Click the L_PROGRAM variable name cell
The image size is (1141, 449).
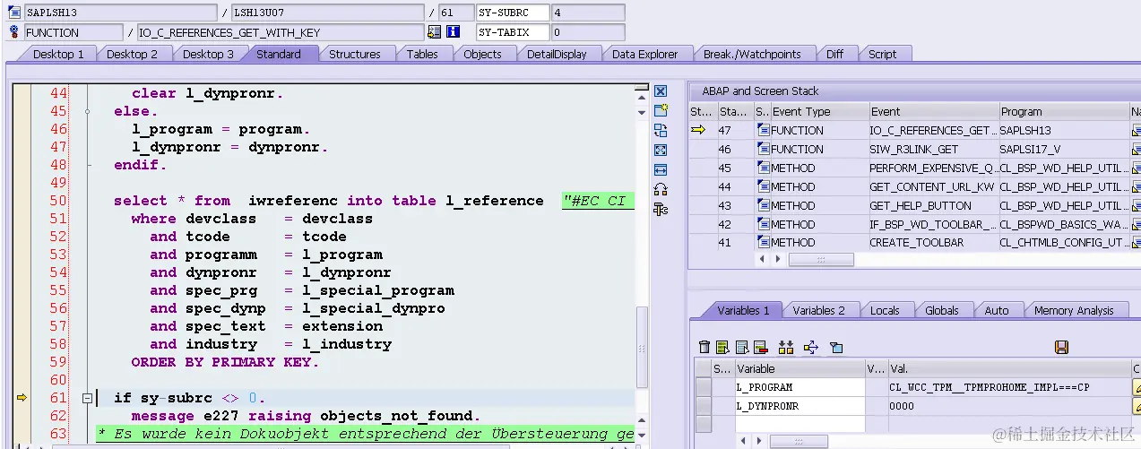coord(799,387)
